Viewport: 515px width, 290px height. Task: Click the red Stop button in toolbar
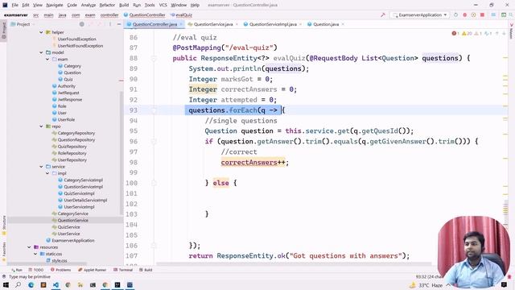coord(483,15)
